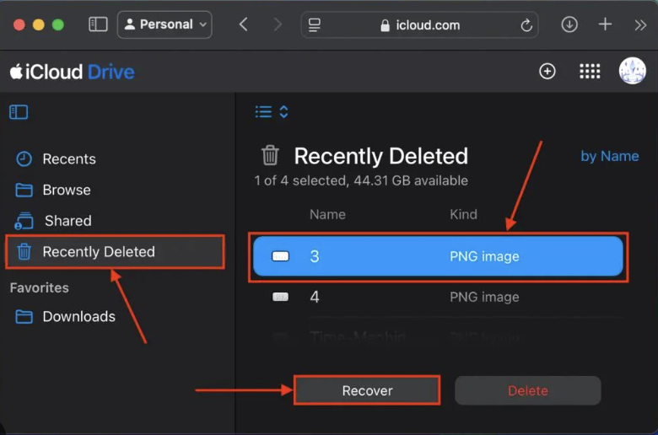The width and height of the screenshot is (658, 435).
Task: Click the Favorites section header
Action: click(x=40, y=287)
